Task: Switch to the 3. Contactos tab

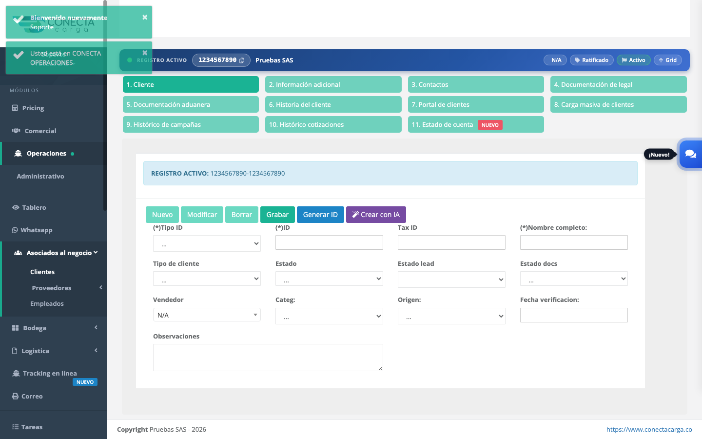Action: point(476,84)
